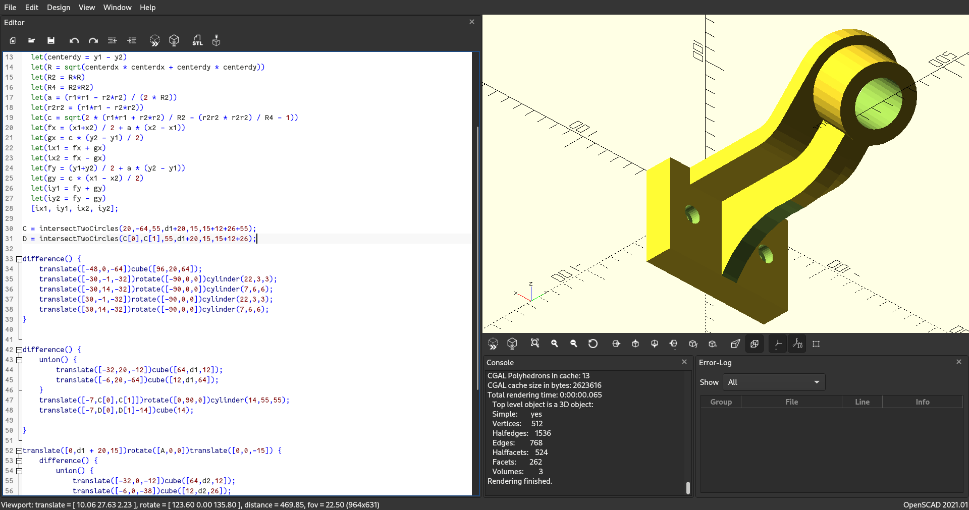Screen dimensions: 969x510
Task: Toggle the scale markers display
Action: click(797, 344)
